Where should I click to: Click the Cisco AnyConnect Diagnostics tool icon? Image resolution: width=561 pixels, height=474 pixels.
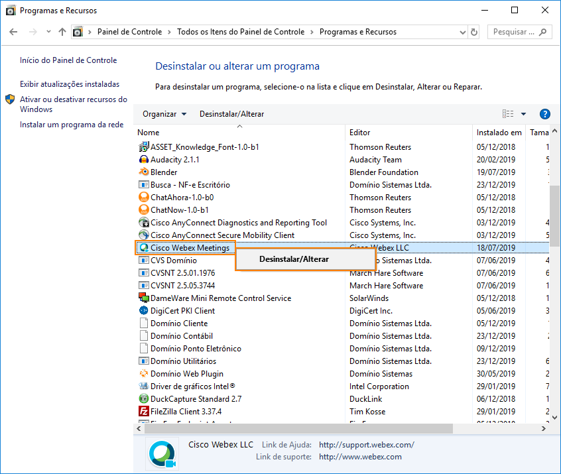[x=143, y=223]
